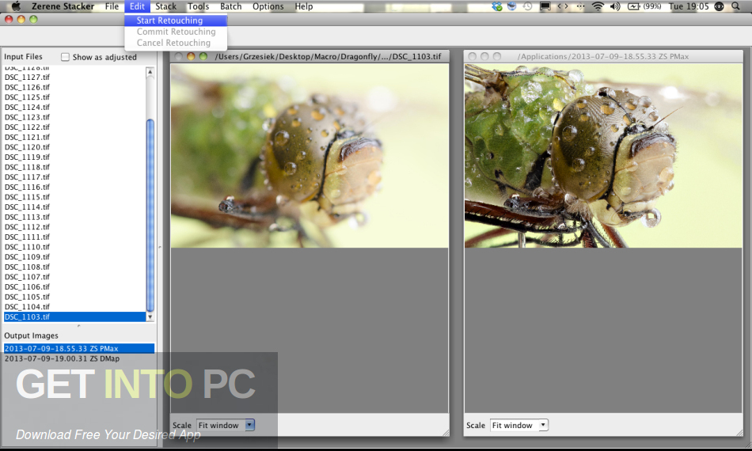The width and height of the screenshot is (752, 451).
Task: Select DSC_1126.tif in Input Files
Action: pos(75,87)
